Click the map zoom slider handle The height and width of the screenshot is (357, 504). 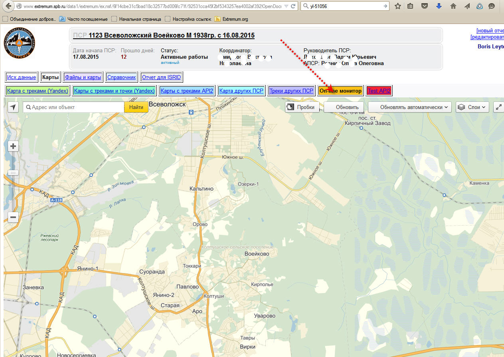[x=13, y=173]
